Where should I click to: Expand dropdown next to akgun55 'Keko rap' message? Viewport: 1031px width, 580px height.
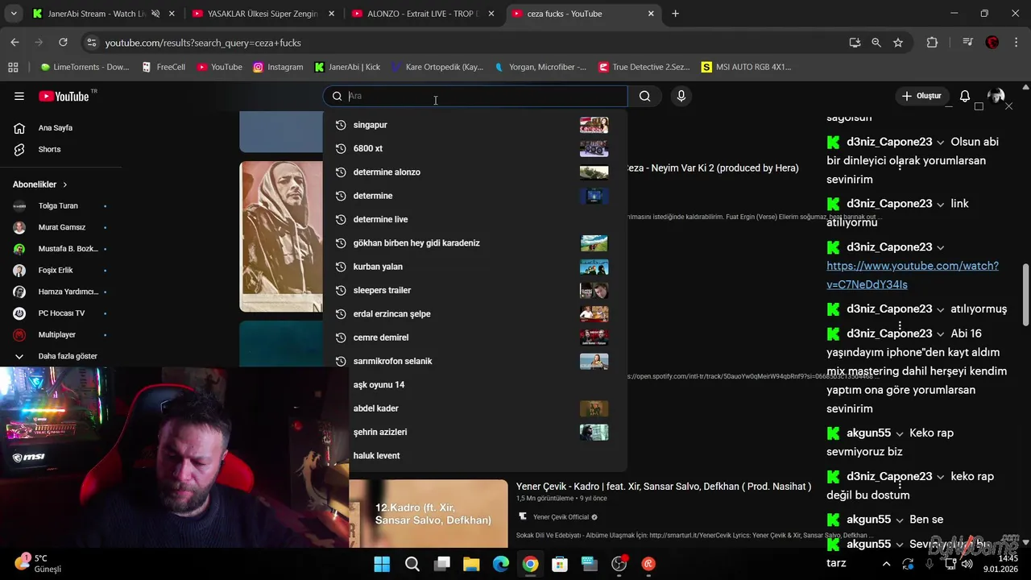pyautogui.click(x=900, y=433)
